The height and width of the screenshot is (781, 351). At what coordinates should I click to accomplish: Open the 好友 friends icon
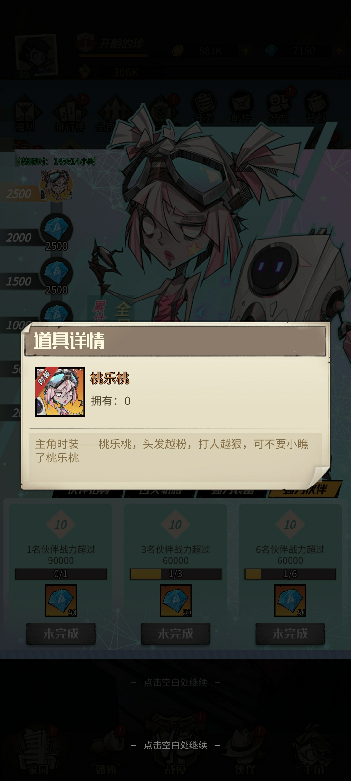[x=279, y=108]
